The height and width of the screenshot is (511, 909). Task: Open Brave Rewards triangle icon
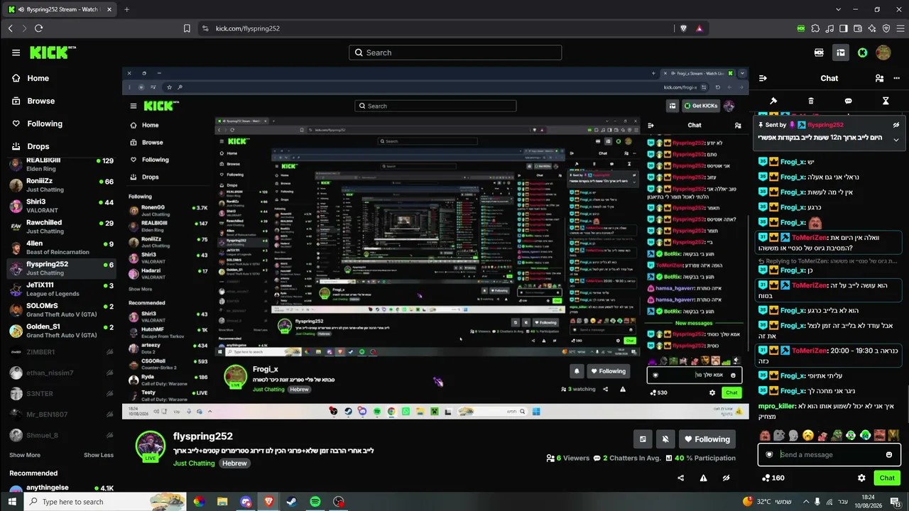point(700,28)
